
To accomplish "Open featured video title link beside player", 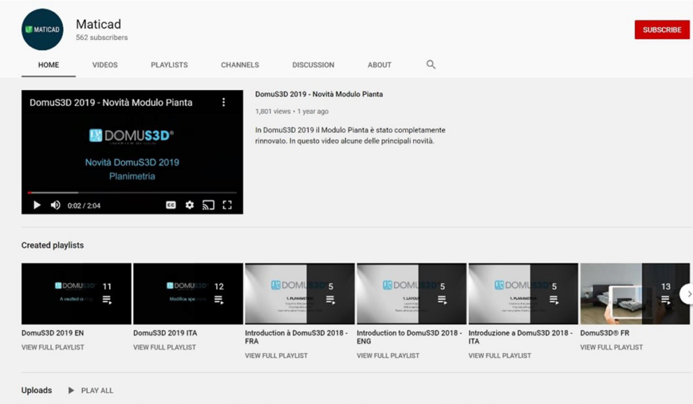I will 319,94.
